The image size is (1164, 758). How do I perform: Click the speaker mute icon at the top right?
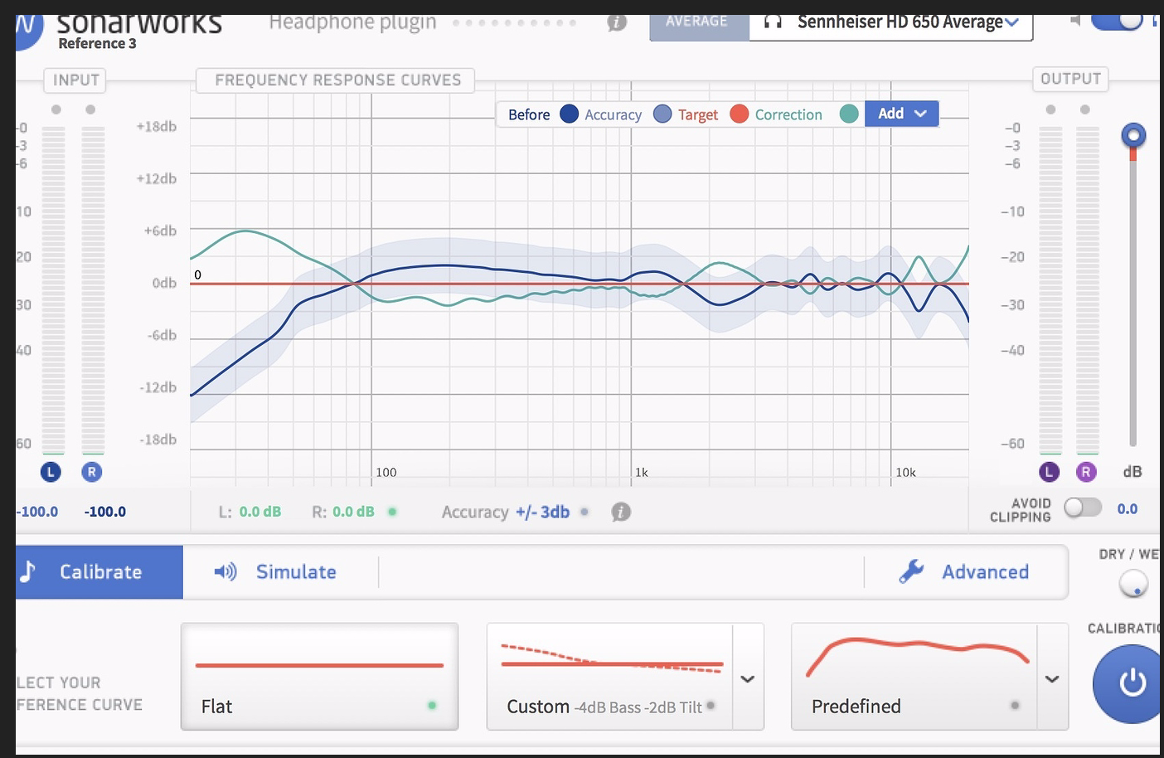coord(1075,20)
